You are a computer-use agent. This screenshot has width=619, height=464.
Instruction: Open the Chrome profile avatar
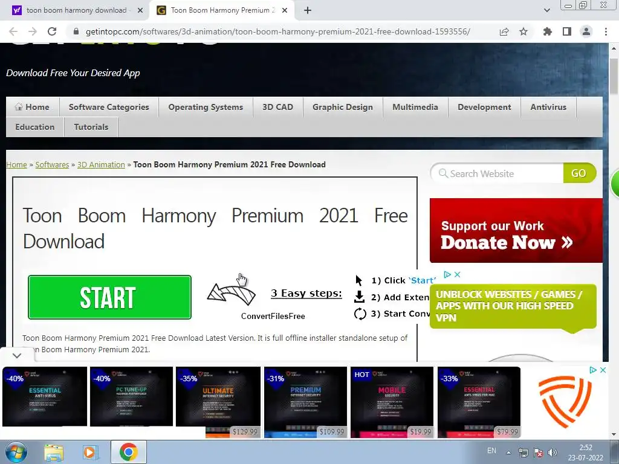click(x=586, y=31)
